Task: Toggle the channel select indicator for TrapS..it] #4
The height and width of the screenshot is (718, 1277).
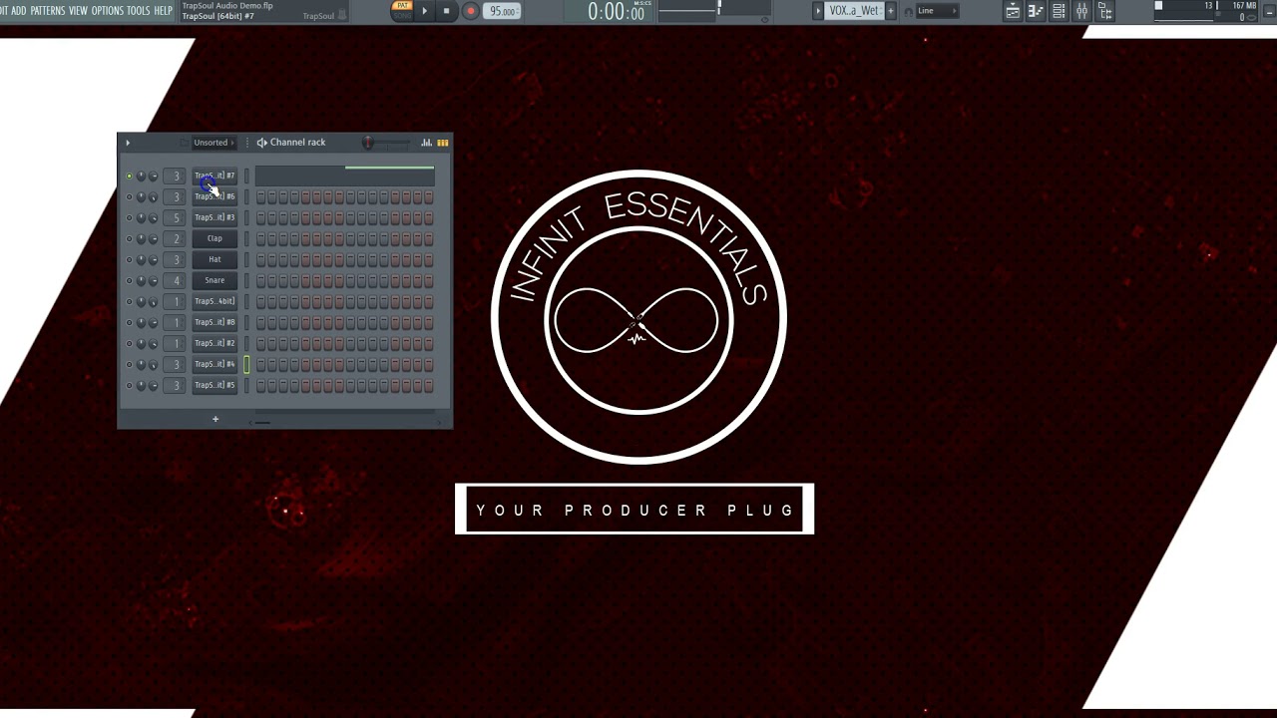Action: [x=246, y=364]
